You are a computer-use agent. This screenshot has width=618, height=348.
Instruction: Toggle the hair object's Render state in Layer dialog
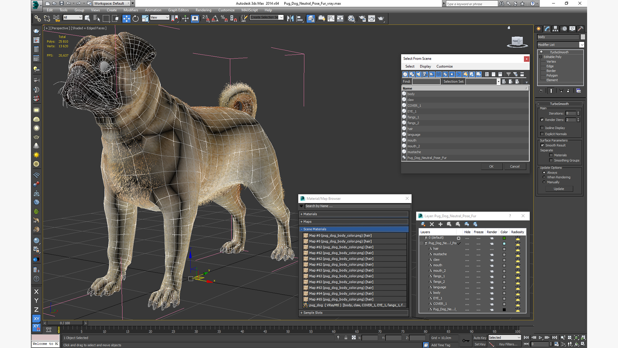(x=492, y=249)
